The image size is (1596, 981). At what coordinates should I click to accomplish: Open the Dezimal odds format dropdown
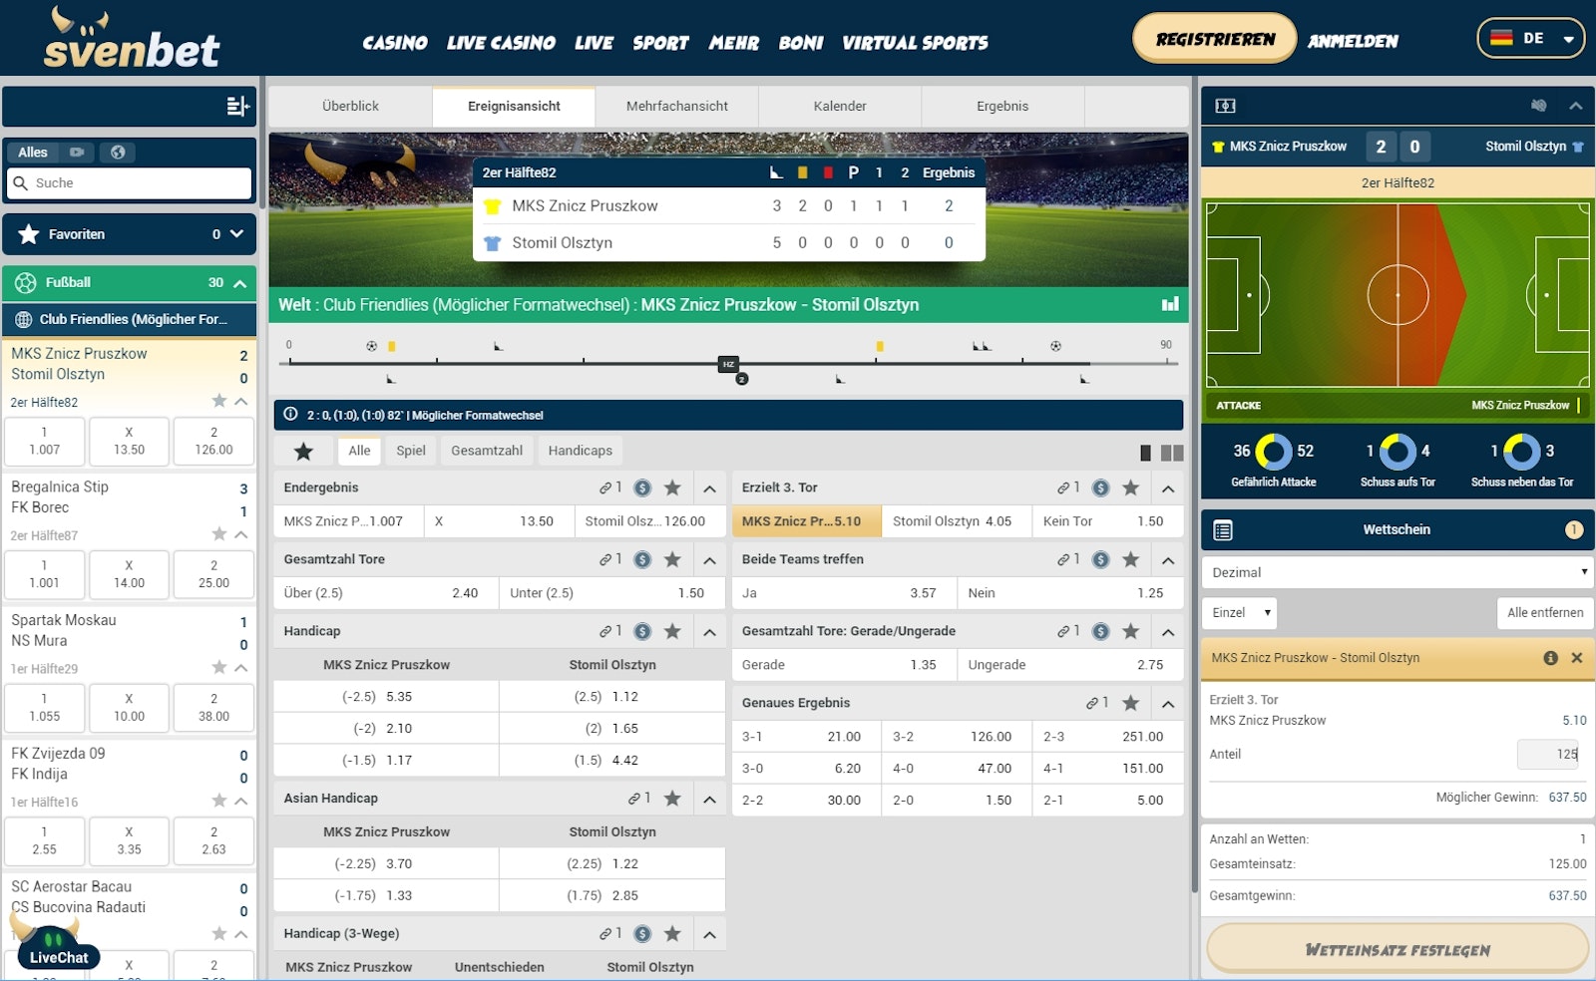(1396, 571)
